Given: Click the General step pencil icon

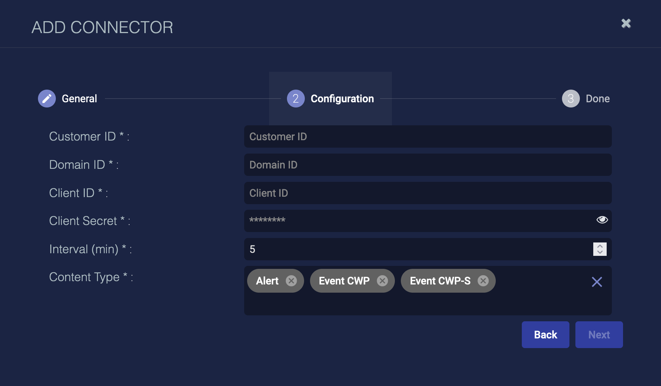Looking at the screenshot, I should 47,99.
